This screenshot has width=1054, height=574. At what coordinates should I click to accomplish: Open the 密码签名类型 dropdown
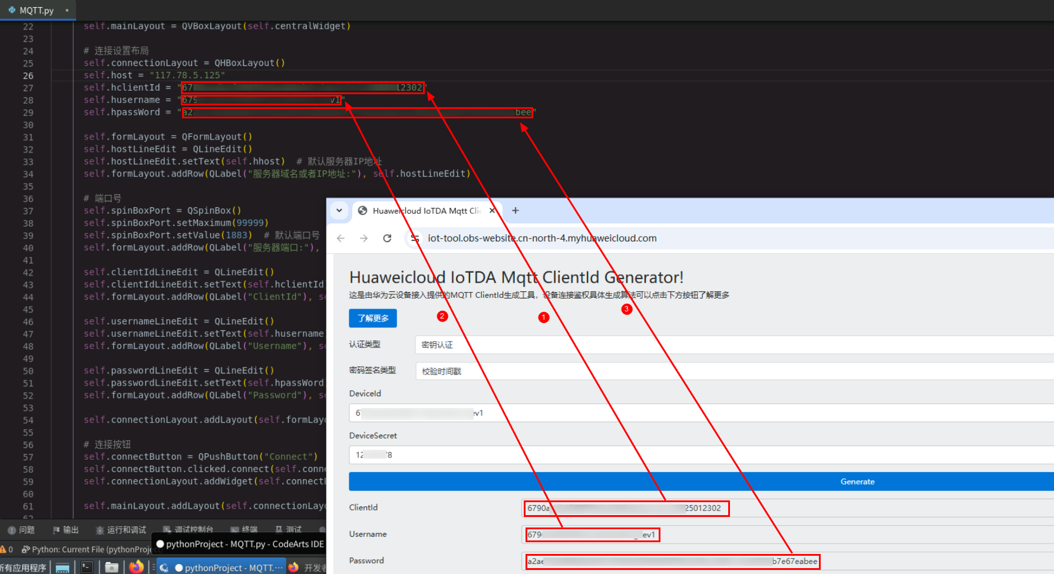pyautogui.click(x=731, y=371)
